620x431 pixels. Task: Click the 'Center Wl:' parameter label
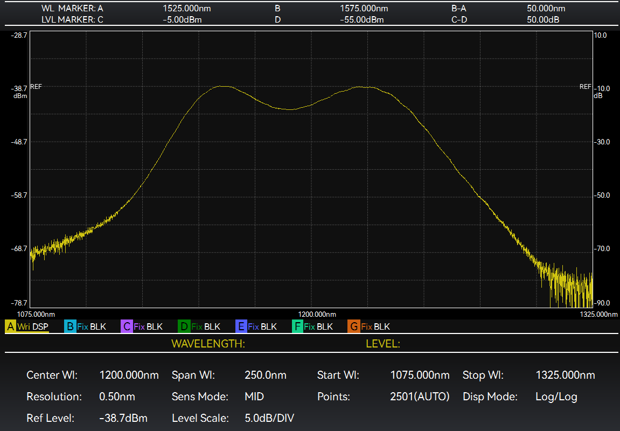click(x=52, y=375)
